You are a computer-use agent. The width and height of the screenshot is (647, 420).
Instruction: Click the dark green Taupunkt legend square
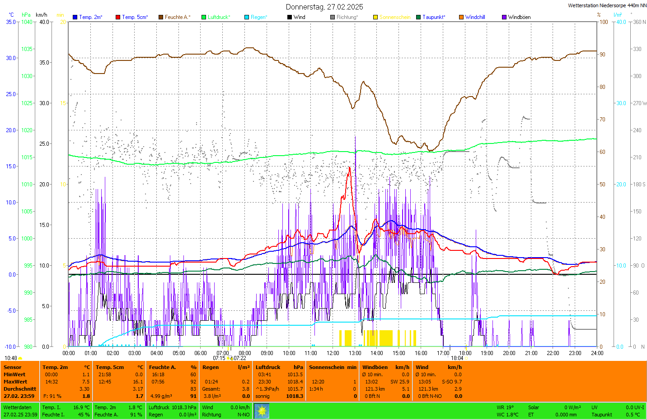(x=418, y=17)
